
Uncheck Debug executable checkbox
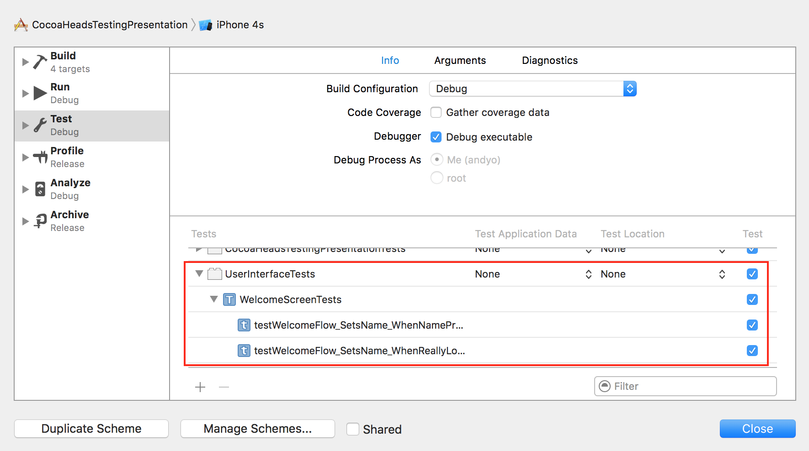pyautogui.click(x=436, y=137)
